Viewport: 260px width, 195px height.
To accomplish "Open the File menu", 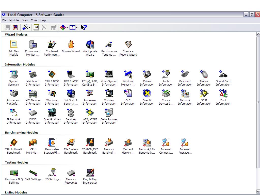I will [x=4, y=20].
